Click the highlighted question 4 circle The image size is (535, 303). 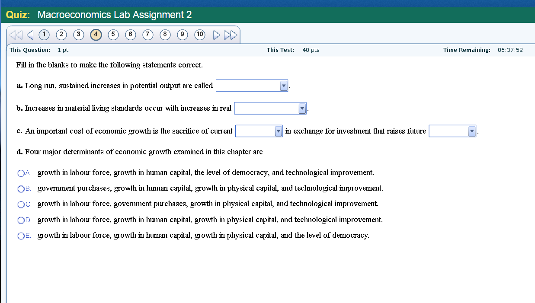[96, 35]
